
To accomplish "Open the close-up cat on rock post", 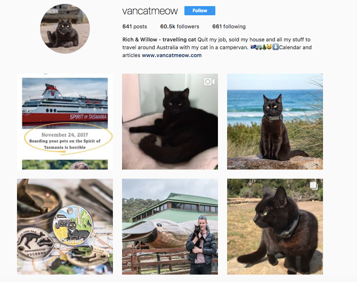I will (275, 227).
